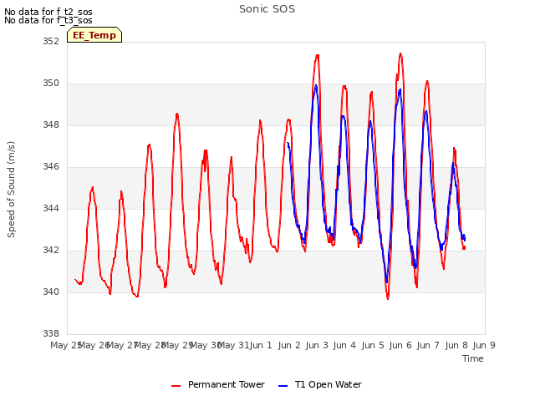Click the 344 y-axis tick label
The width and height of the screenshot is (535, 401).
click(x=51, y=208)
